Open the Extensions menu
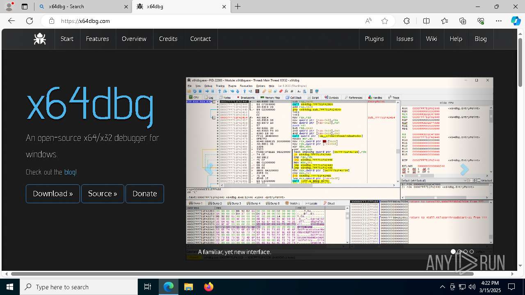 click(x=406, y=21)
